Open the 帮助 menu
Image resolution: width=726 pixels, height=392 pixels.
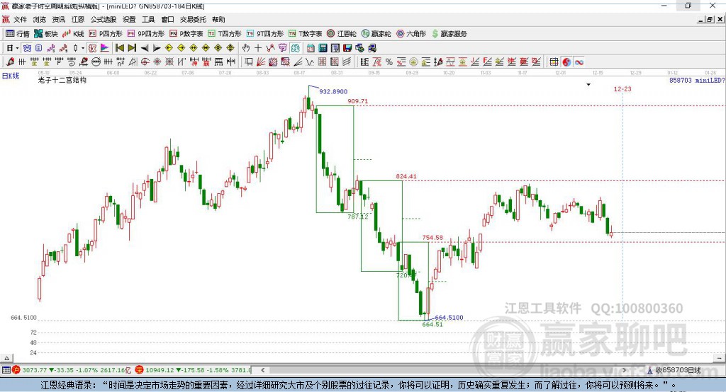click(218, 19)
